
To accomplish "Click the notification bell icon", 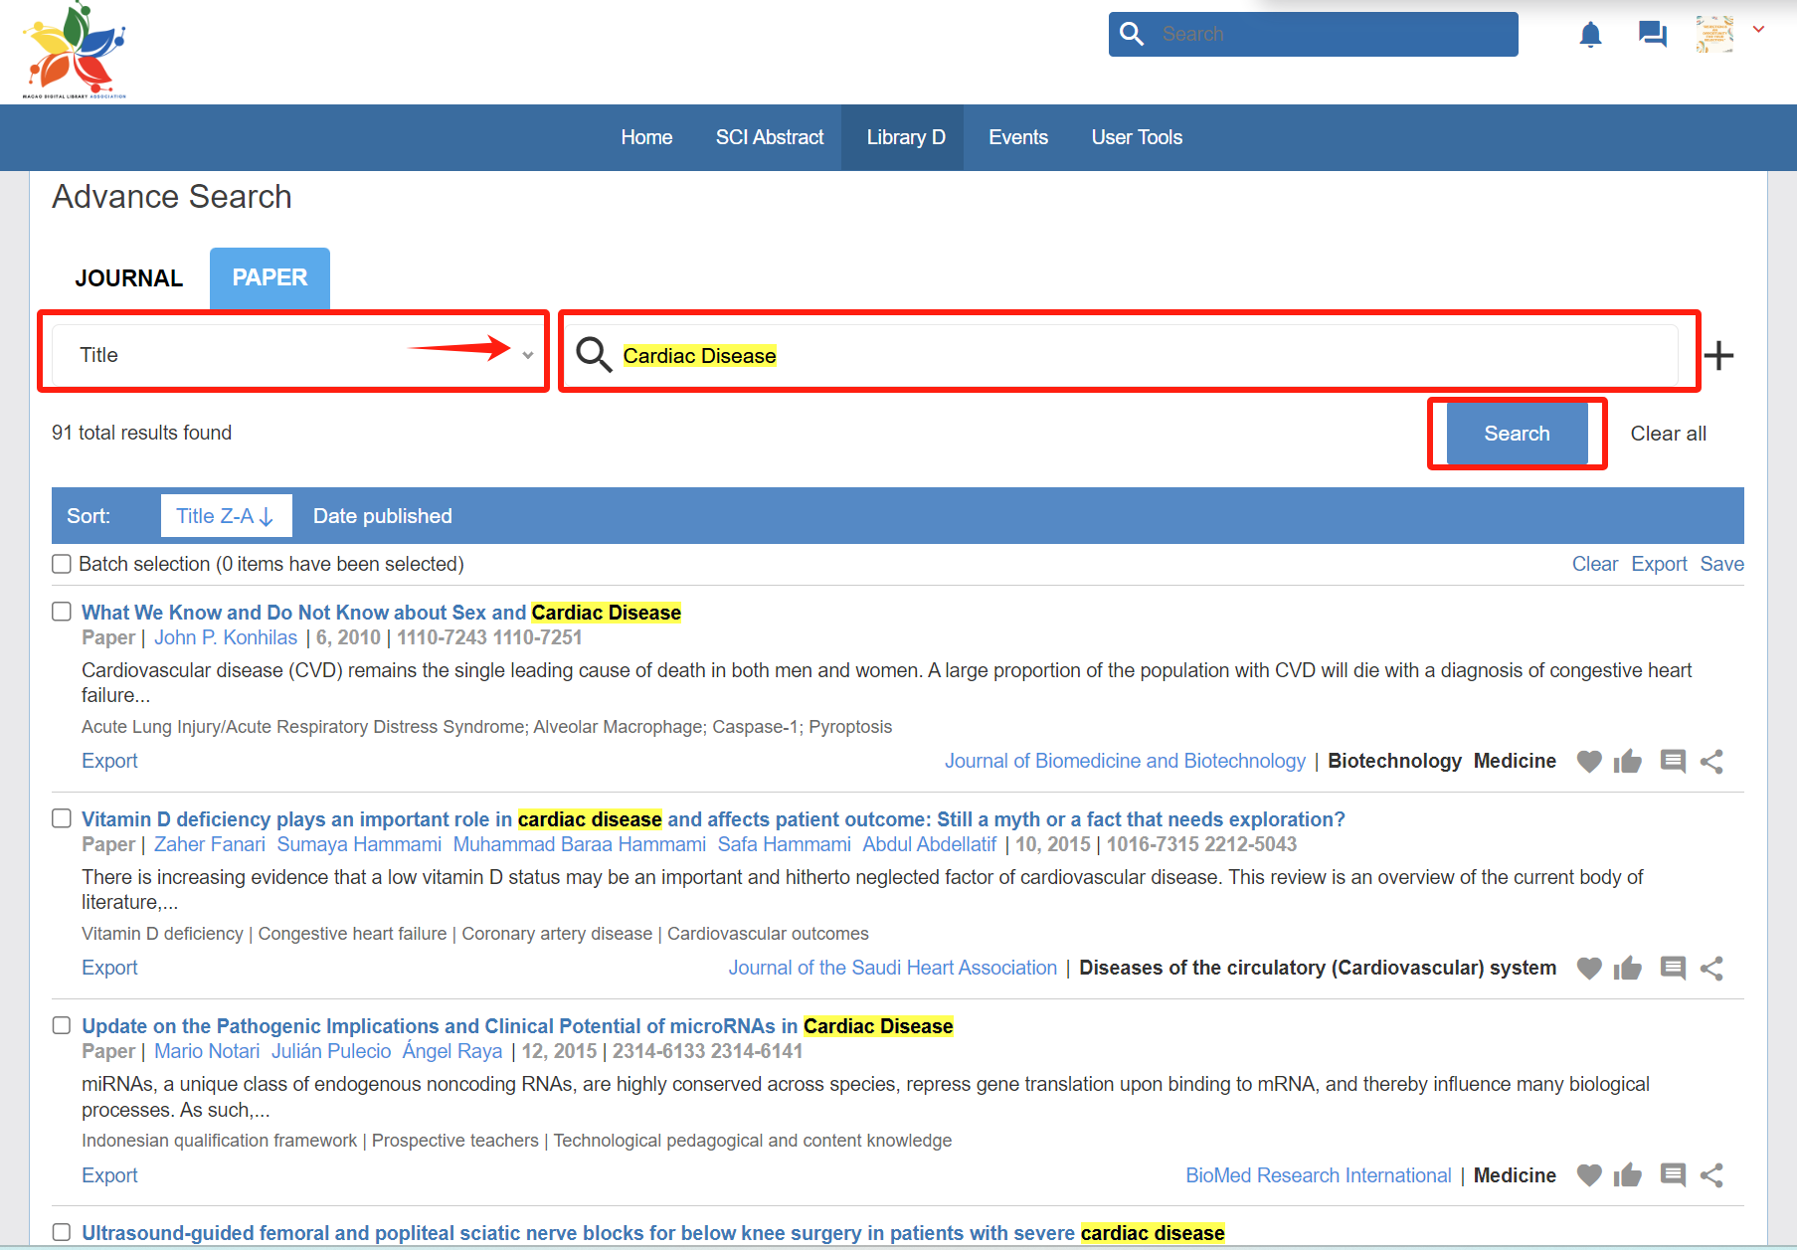I will point(1590,35).
